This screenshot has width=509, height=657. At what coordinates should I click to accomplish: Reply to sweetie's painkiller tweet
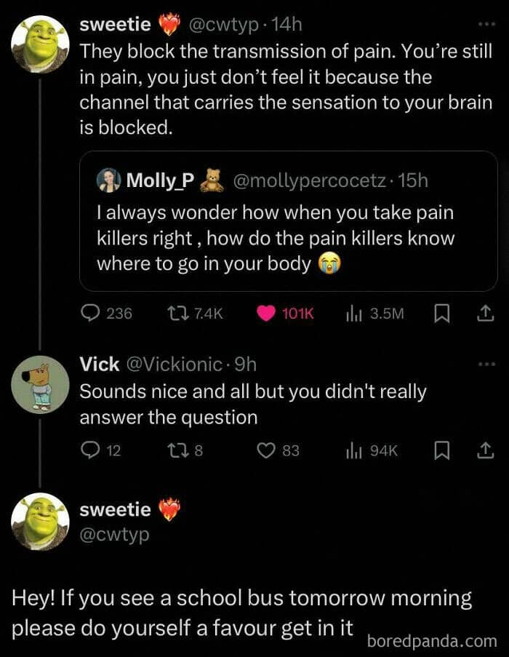90,314
